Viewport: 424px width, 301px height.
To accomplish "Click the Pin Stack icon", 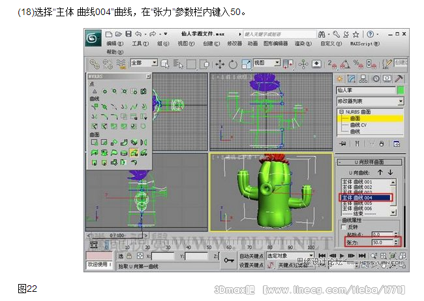I will (x=342, y=144).
